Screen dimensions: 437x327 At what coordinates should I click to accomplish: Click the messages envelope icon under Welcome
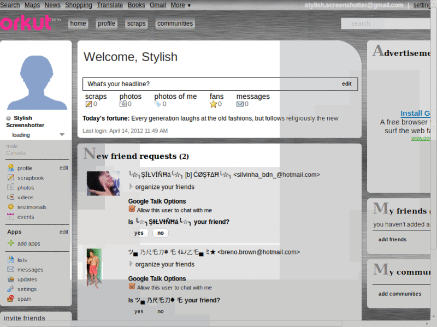pos(240,104)
